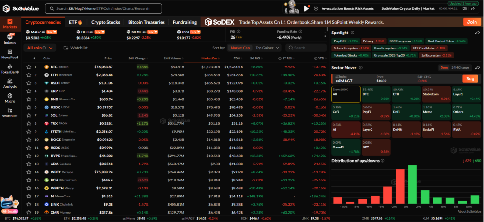Image resolution: width=484 pixels, height=222 pixels.
Task: Open TokenBar from the left sidebar
Action: 10,69
